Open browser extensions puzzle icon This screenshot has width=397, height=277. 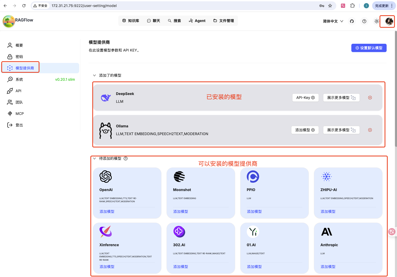coord(352,6)
